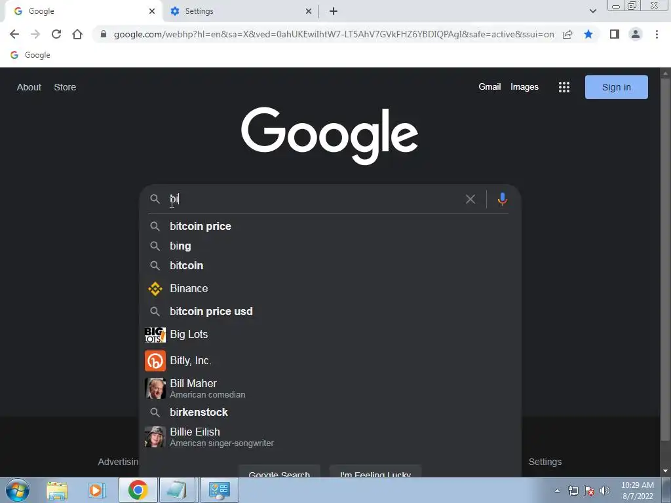
Task: Close the Google tab
Action: pyautogui.click(x=152, y=11)
